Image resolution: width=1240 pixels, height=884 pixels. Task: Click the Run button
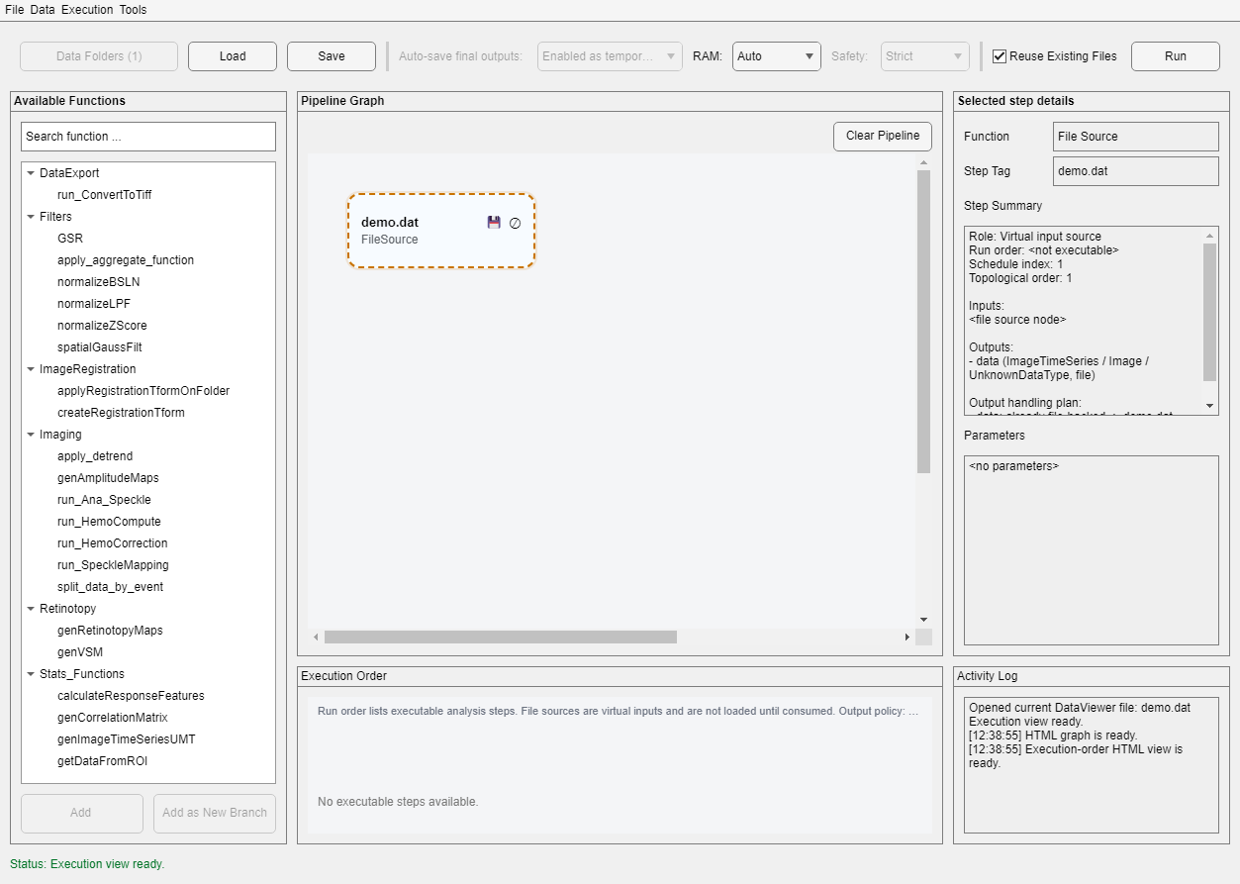[1176, 56]
